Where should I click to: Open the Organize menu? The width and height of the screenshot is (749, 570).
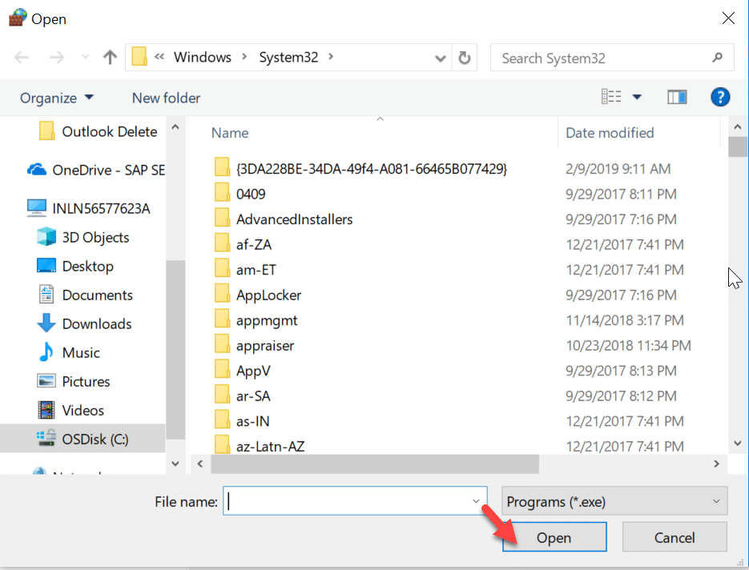[56, 98]
